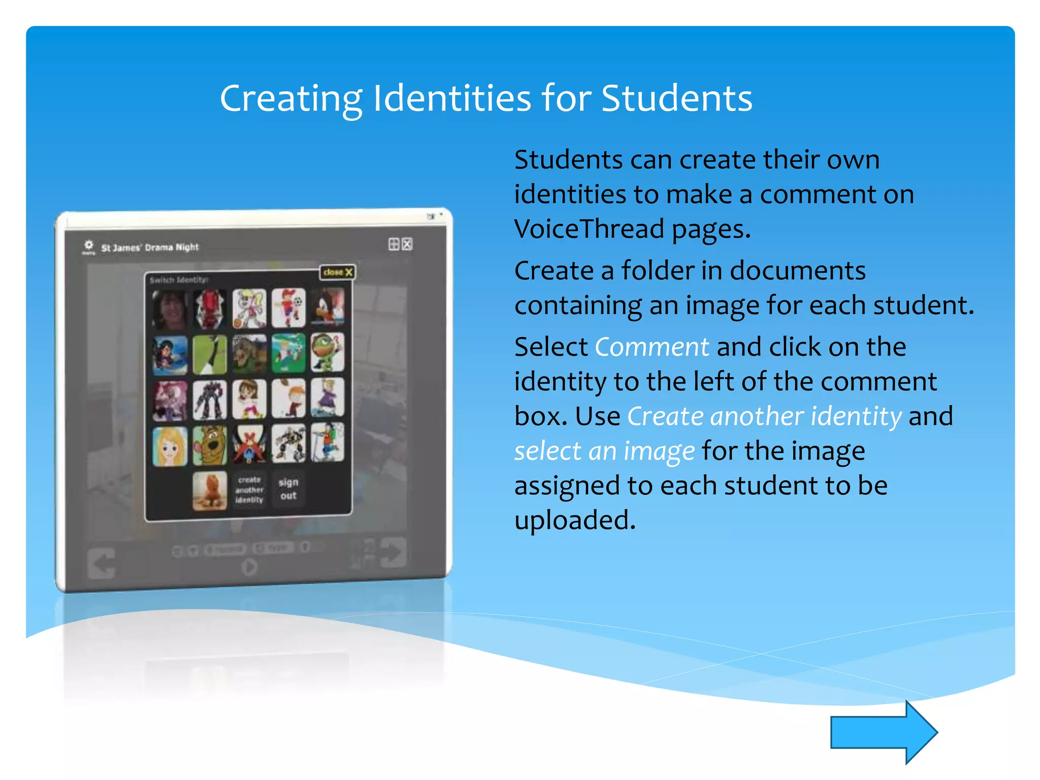1040x780 pixels.
Task: Click the dimmed record comment button
Action: [225, 549]
